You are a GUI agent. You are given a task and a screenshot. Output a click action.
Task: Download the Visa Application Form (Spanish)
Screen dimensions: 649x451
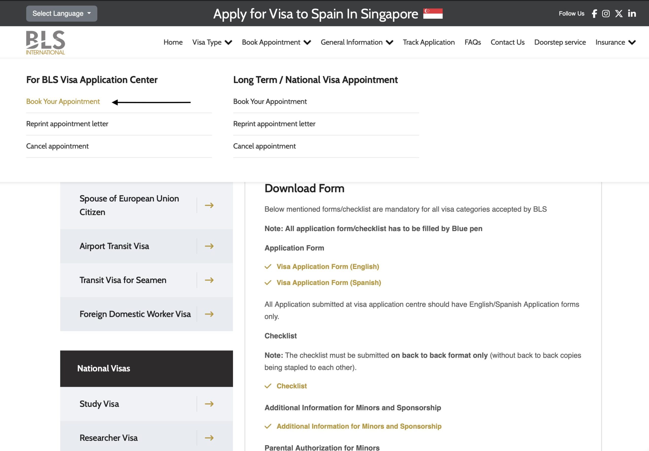(328, 282)
